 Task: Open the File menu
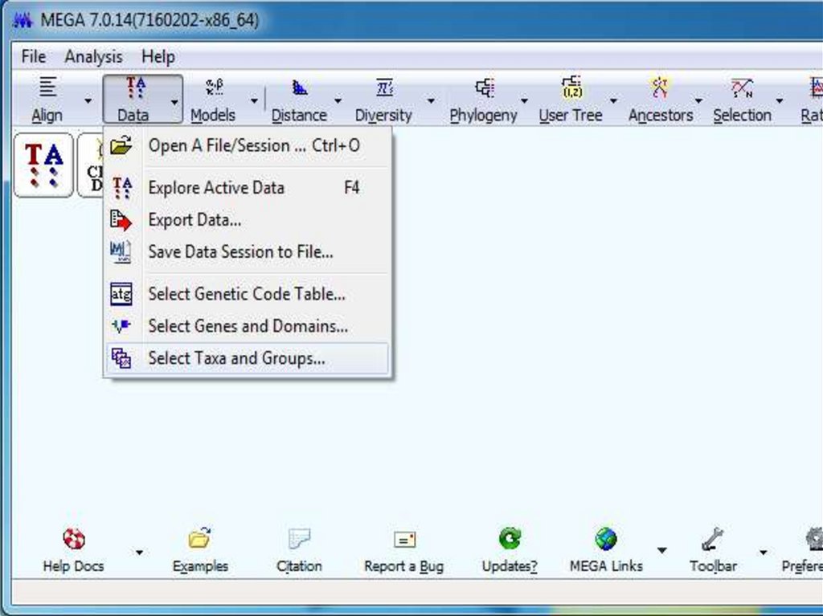pyautogui.click(x=34, y=57)
